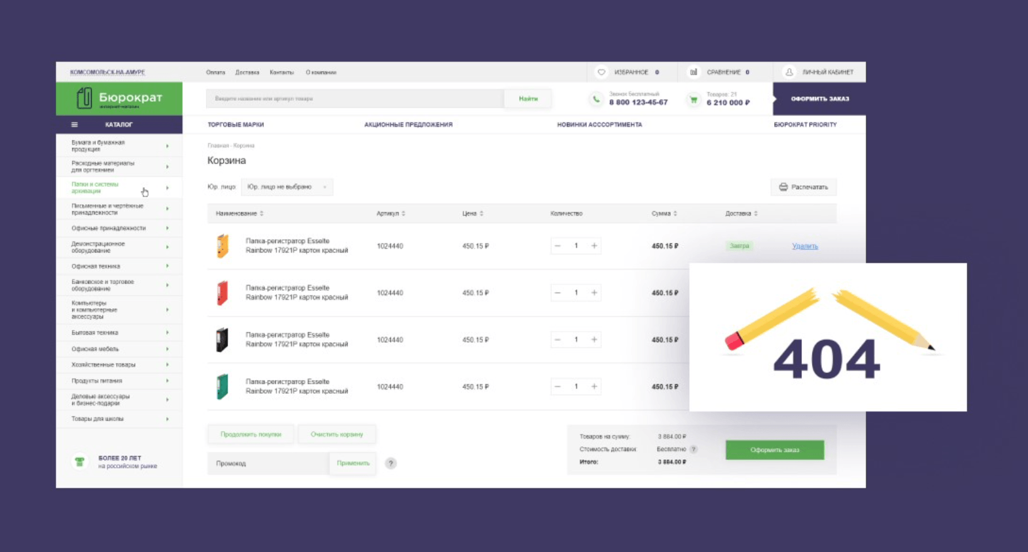Focus the product search input field
Viewport: 1028px width, 552px height.
[355, 99]
